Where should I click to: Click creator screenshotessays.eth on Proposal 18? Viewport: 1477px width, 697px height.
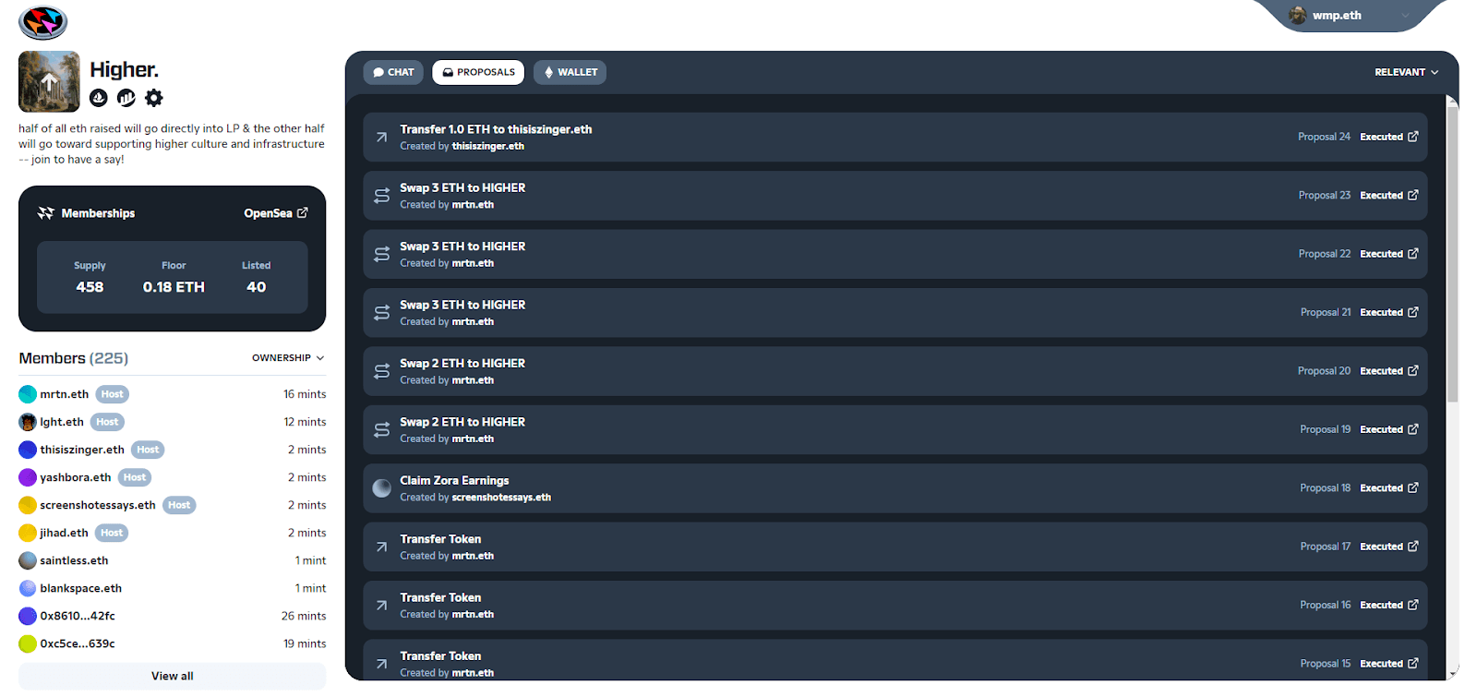[x=501, y=498]
